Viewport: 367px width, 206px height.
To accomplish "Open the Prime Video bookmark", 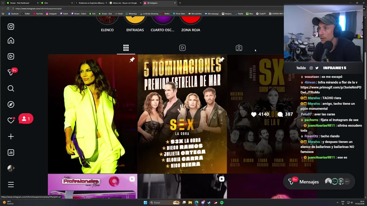I will pyautogui.click(x=179, y=14).
